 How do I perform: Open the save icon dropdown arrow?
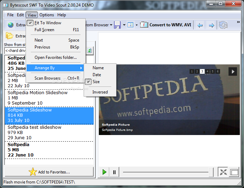click(124, 25)
